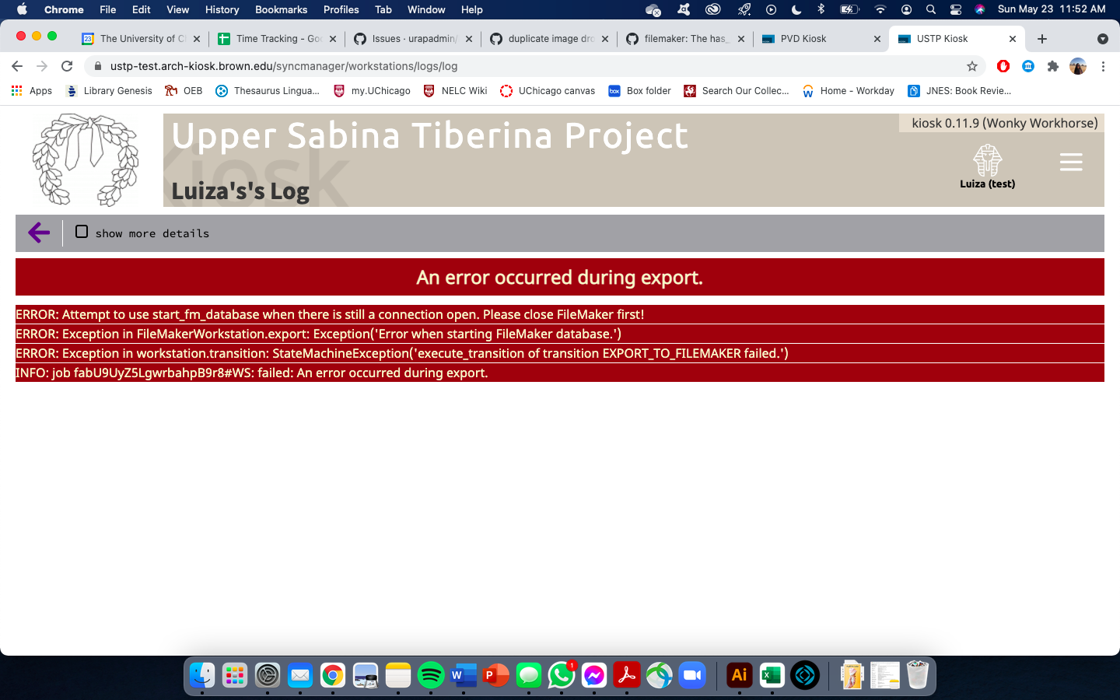This screenshot has width=1120, height=700.
Task: Open the Bookmarks menu in the menu bar
Action: click(281, 9)
